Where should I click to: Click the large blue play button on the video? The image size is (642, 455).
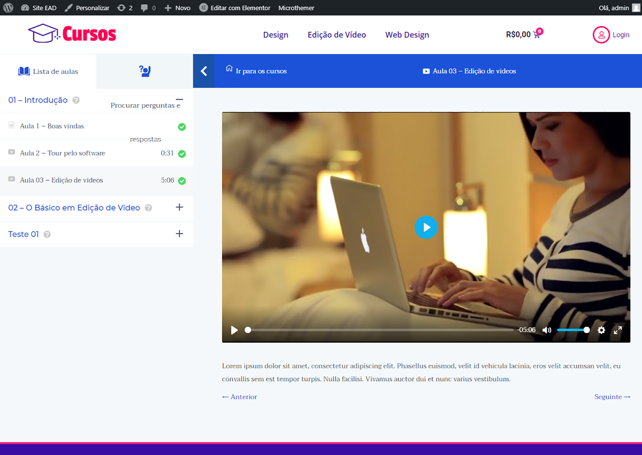pos(426,227)
